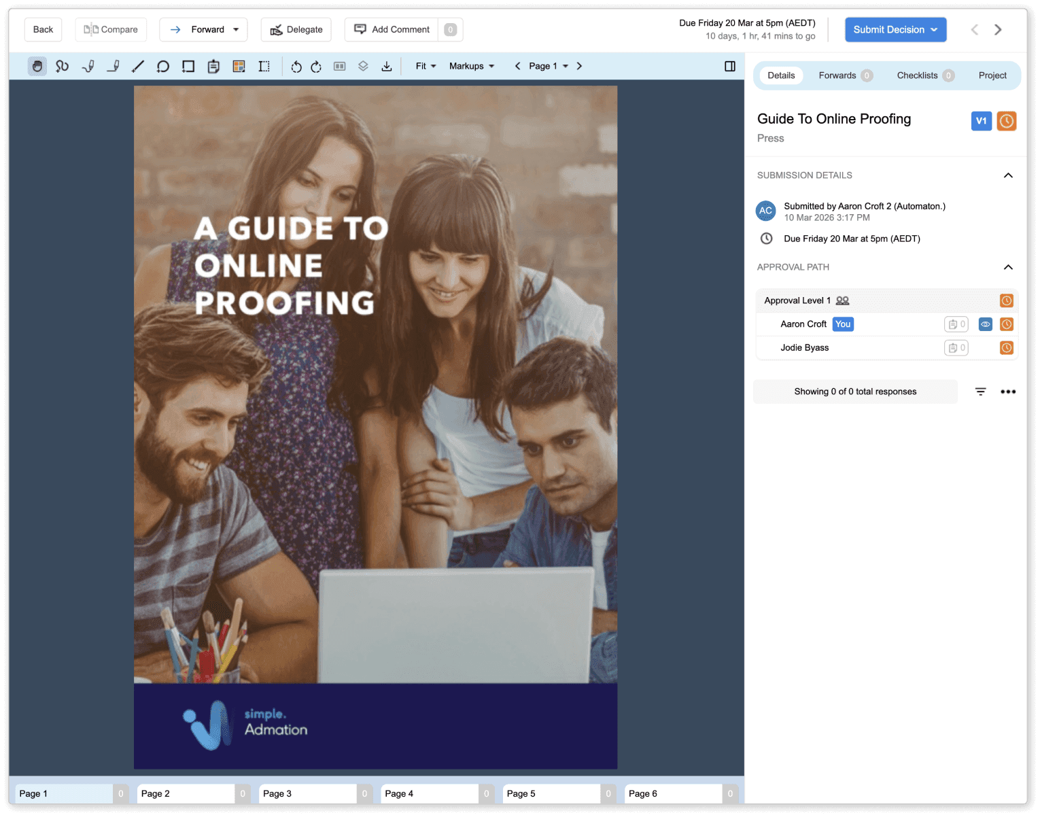Rotate the page counter-clockwise
Viewport: 1040px width, 817px height.
[x=296, y=66]
